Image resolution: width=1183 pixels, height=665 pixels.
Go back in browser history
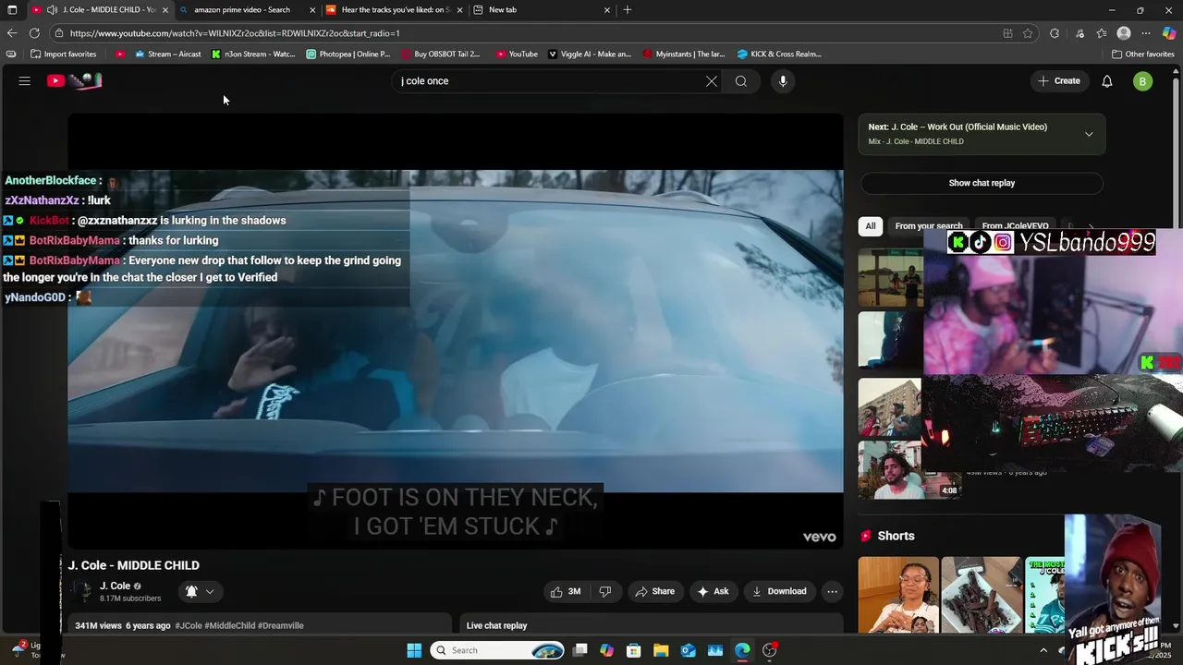coord(11,33)
